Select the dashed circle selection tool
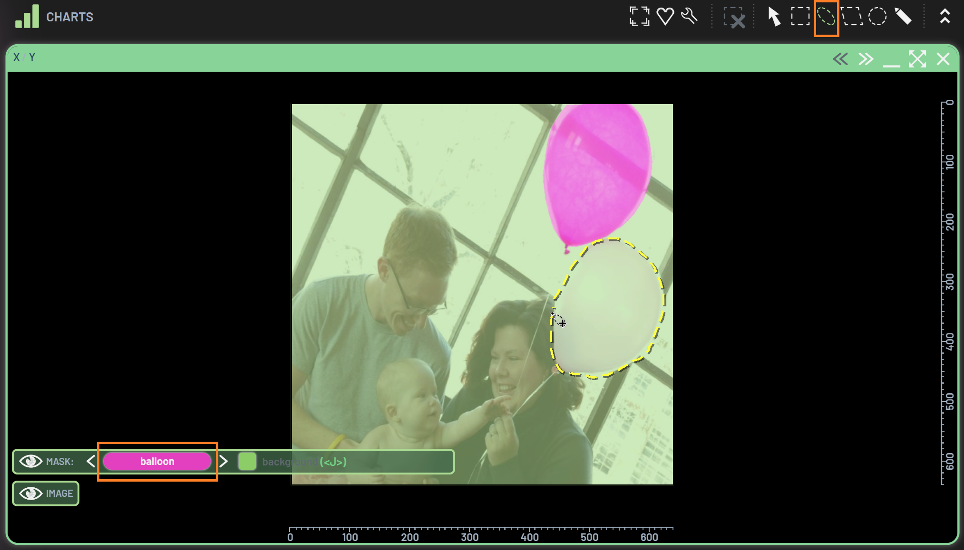 [877, 17]
